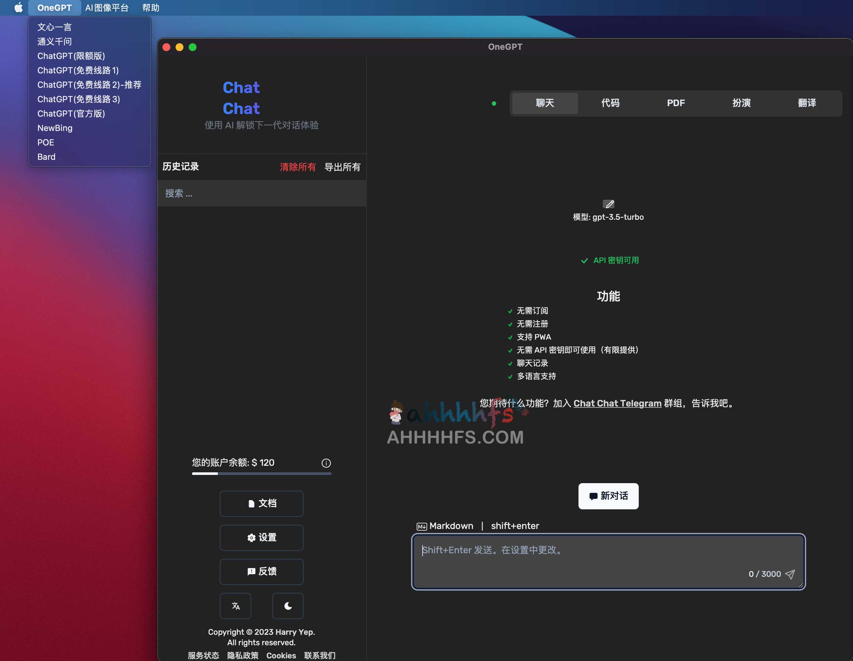The height and width of the screenshot is (661, 853).
Task: Start a new conversation with 新对话
Action: pyautogui.click(x=608, y=496)
